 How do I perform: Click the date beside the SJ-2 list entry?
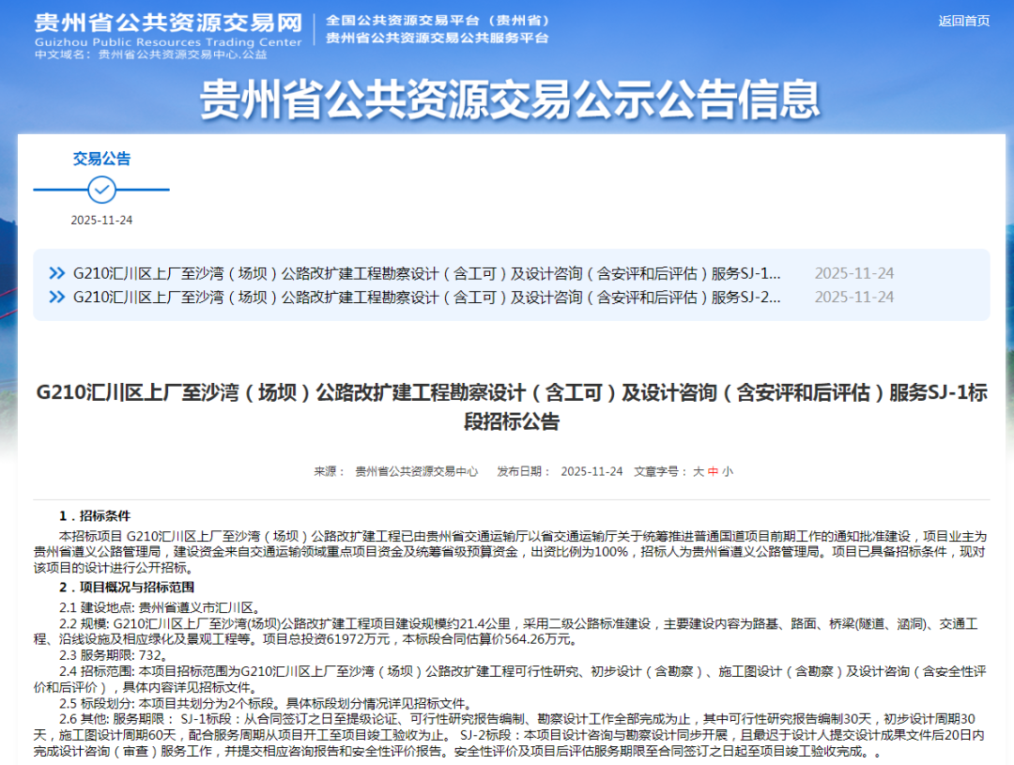[853, 298]
